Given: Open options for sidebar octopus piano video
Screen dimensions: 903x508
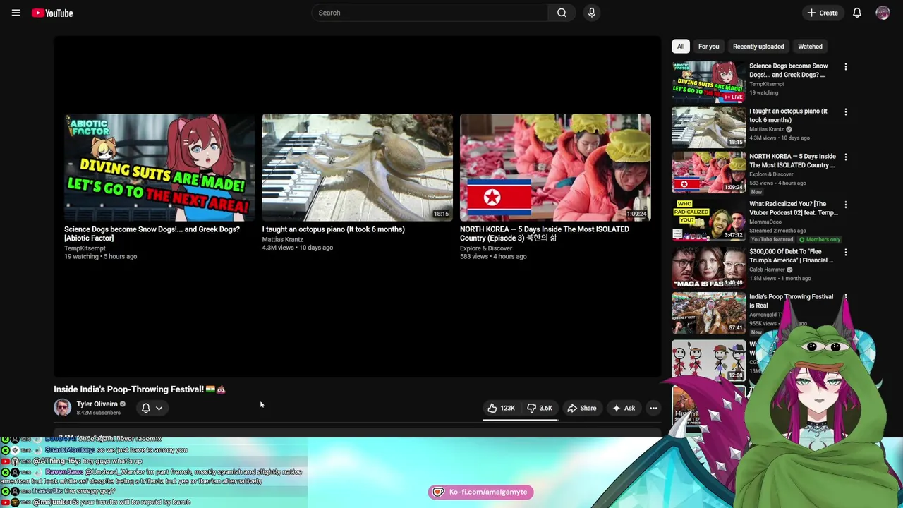Looking at the screenshot, I should tap(846, 111).
